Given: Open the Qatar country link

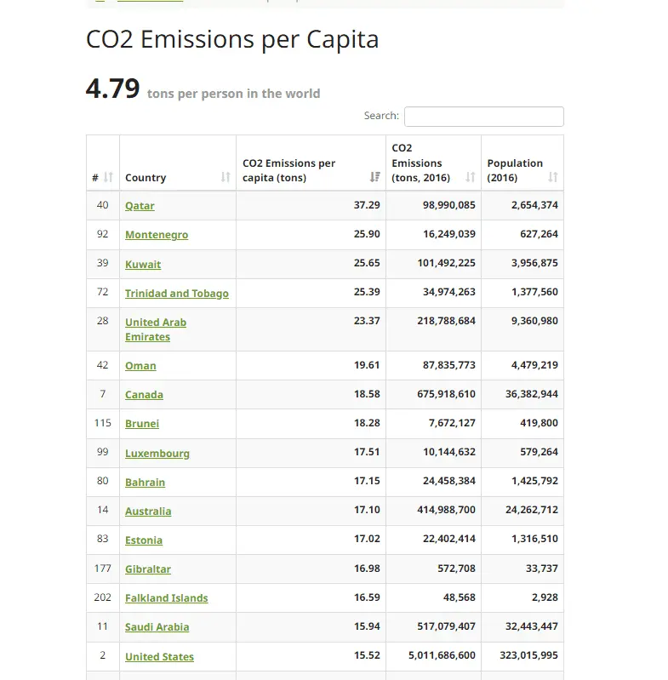Looking at the screenshot, I should click(140, 206).
